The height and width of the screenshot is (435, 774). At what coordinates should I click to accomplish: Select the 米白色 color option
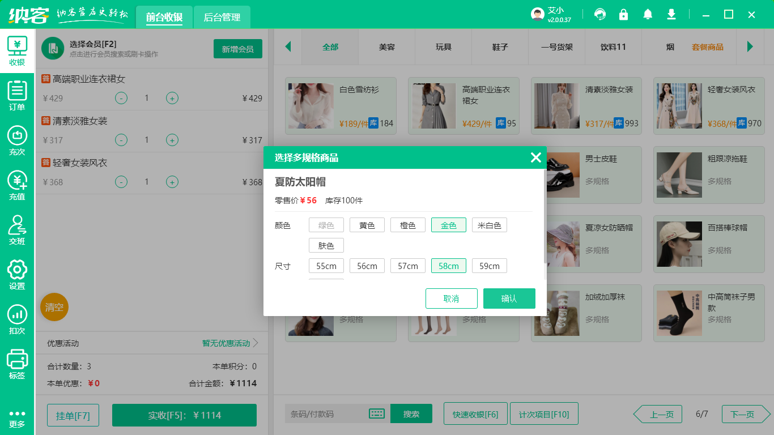490,225
